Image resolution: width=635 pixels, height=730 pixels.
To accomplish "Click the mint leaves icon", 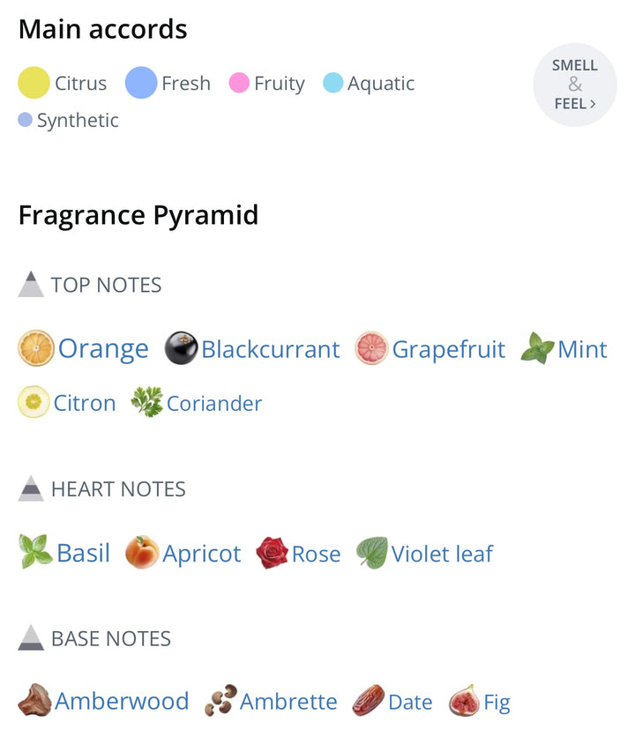I will point(537,347).
